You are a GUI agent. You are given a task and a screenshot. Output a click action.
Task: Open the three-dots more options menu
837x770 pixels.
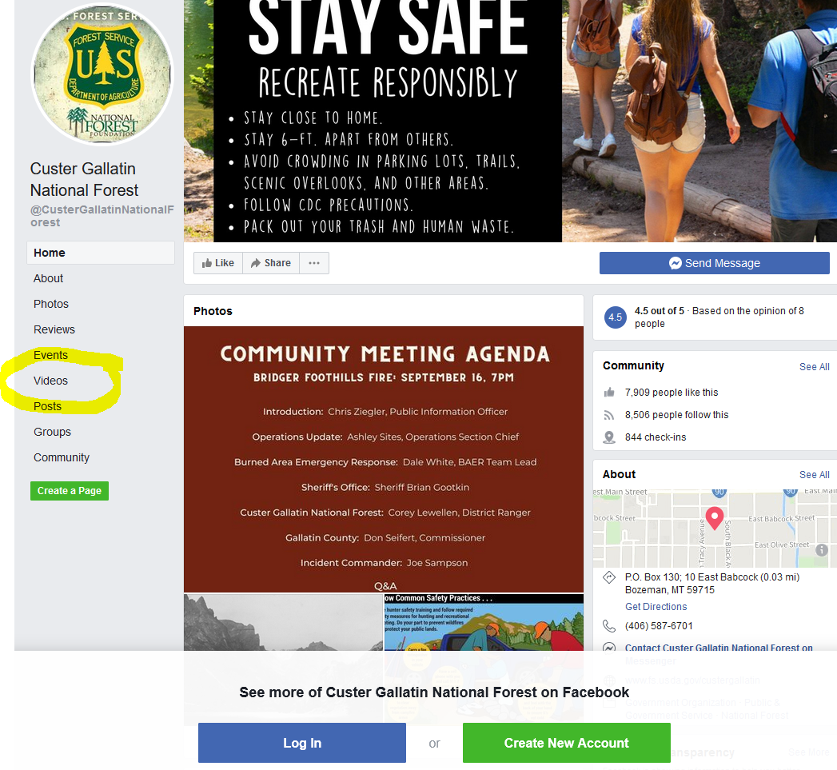pyautogui.click(x=314, y=263)
